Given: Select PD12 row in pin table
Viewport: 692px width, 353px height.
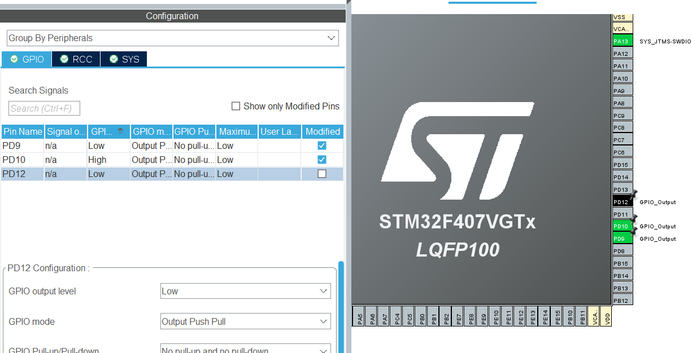Looking at the screenshot, I should [172, 174].
